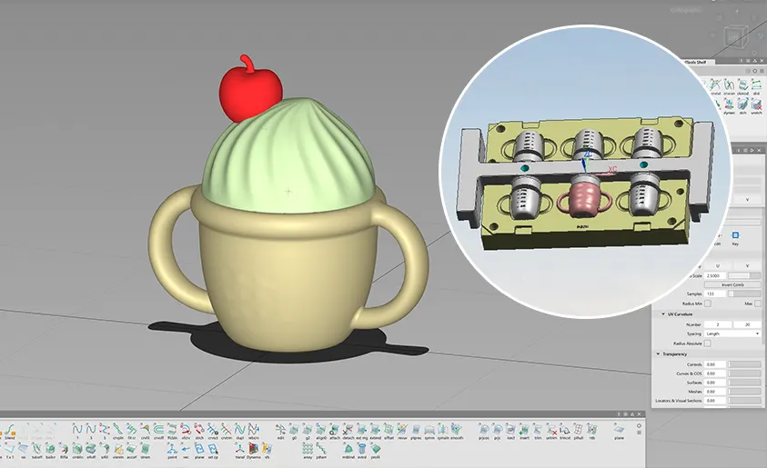Viewport: 767px width, 468px height.
Task: Click the vec vector construction tool
Action: [x=186, y=452]
